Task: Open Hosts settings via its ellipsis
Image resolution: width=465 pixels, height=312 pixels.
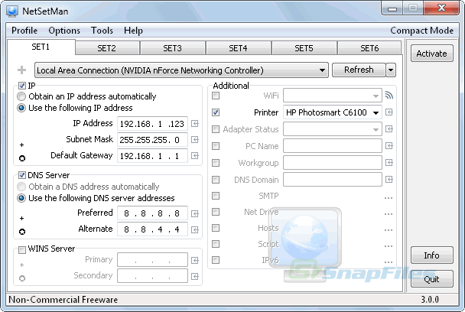Action: pyautogui.click(x=389, y=230)
